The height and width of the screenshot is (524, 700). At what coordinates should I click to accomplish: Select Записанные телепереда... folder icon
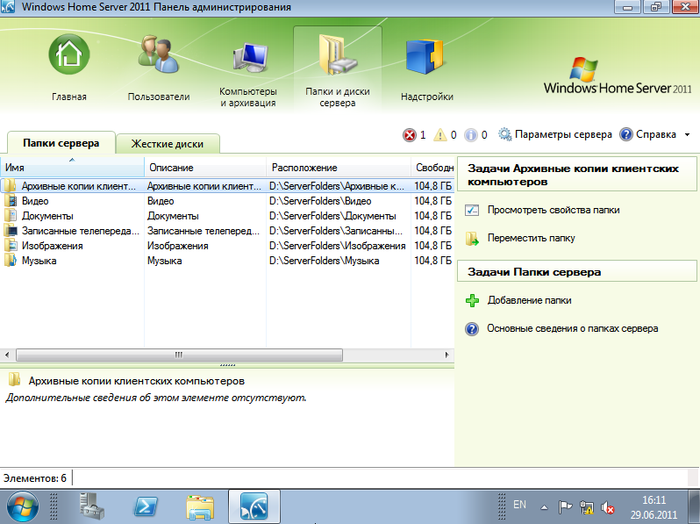pos(11,231)
